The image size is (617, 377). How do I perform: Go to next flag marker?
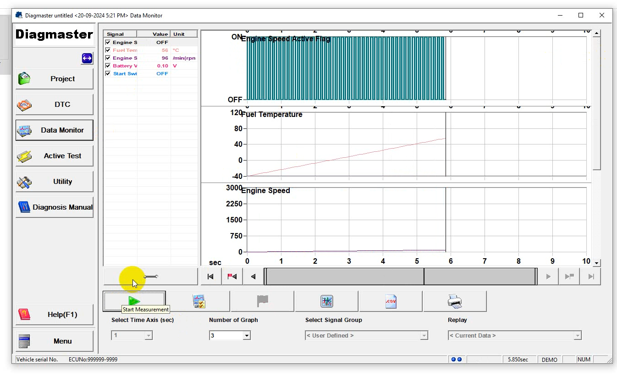pyautogui.click(x=569, y=277)
